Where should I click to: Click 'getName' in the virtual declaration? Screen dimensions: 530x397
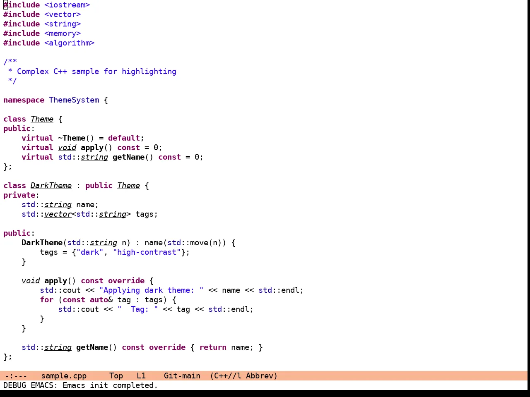(x=129, y=157)
